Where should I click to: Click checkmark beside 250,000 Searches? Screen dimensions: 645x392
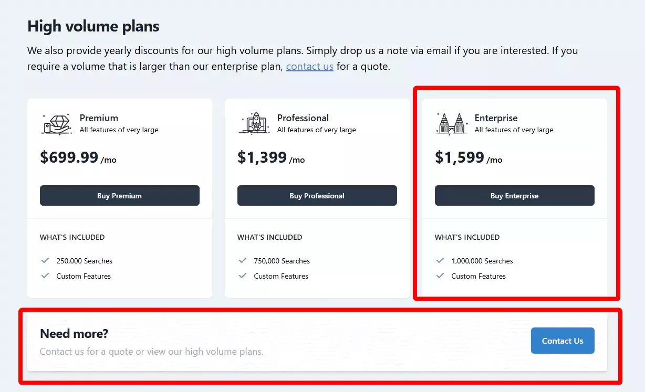(x=45, y=261)
